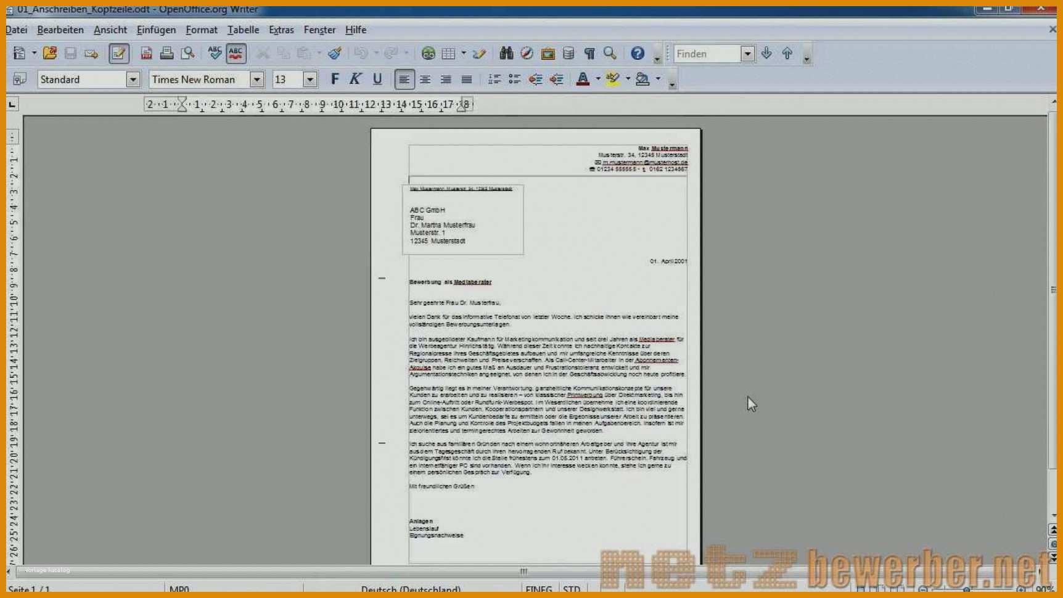Click the tab stop type ruler button
The width and height of the screenshot is (1063, 598).
(12, 104)
